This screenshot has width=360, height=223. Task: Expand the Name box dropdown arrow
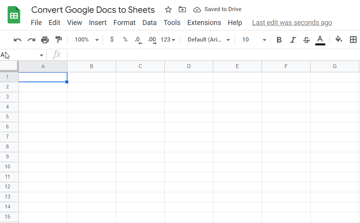point(41,55)
